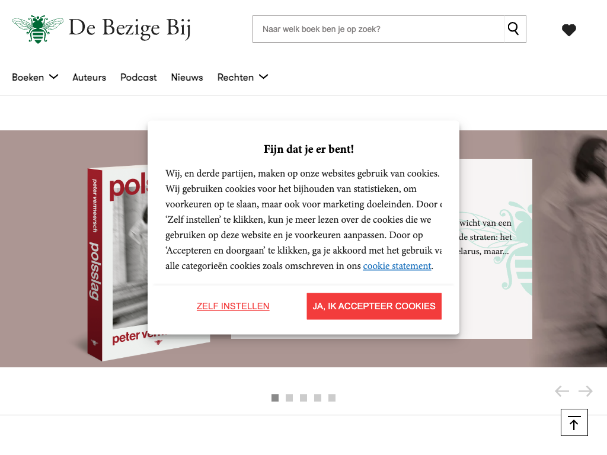Go to previous slide with left arrow
The height and width of the screenshot is (455, 607).
[x=562, y=391]
